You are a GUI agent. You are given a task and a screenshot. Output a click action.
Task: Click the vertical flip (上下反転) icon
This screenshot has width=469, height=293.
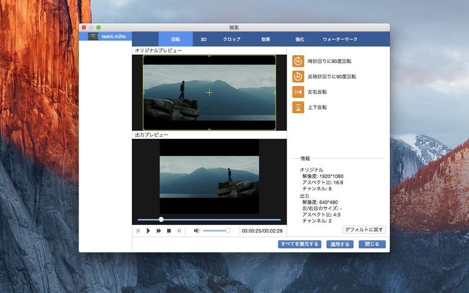(x=299, y=107)
